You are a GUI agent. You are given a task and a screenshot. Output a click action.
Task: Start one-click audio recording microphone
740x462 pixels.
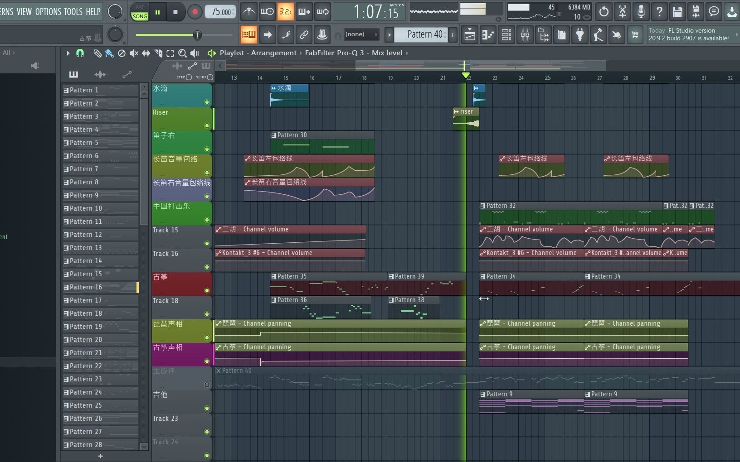tap(641, 12)
